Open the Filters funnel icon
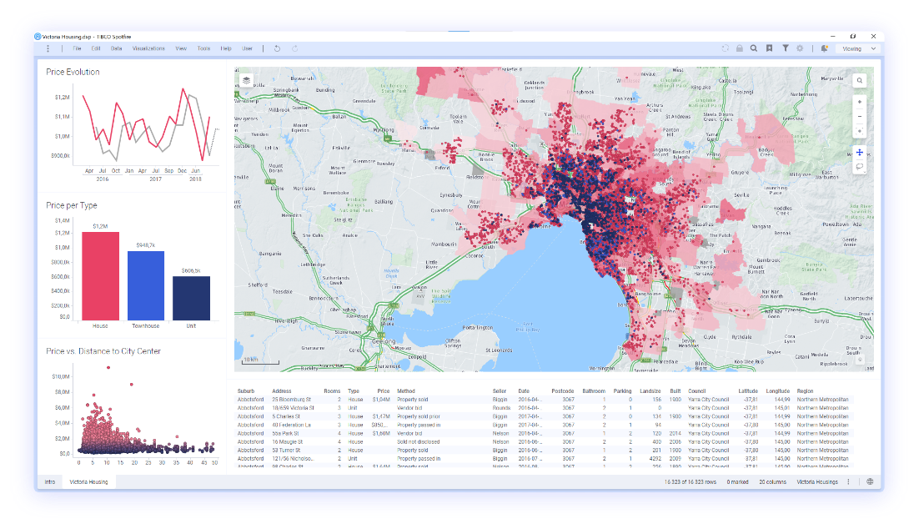This screenshot has width=919, height=529. (x=785, y=48)
